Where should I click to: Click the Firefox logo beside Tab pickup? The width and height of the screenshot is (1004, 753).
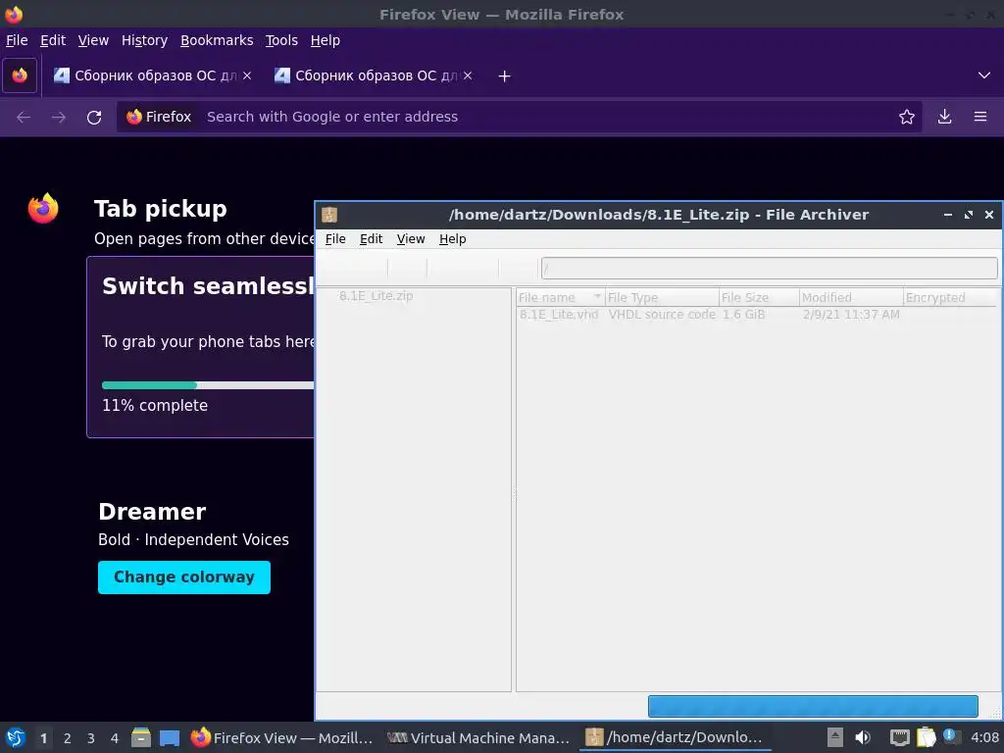click(x=43, y=209)
